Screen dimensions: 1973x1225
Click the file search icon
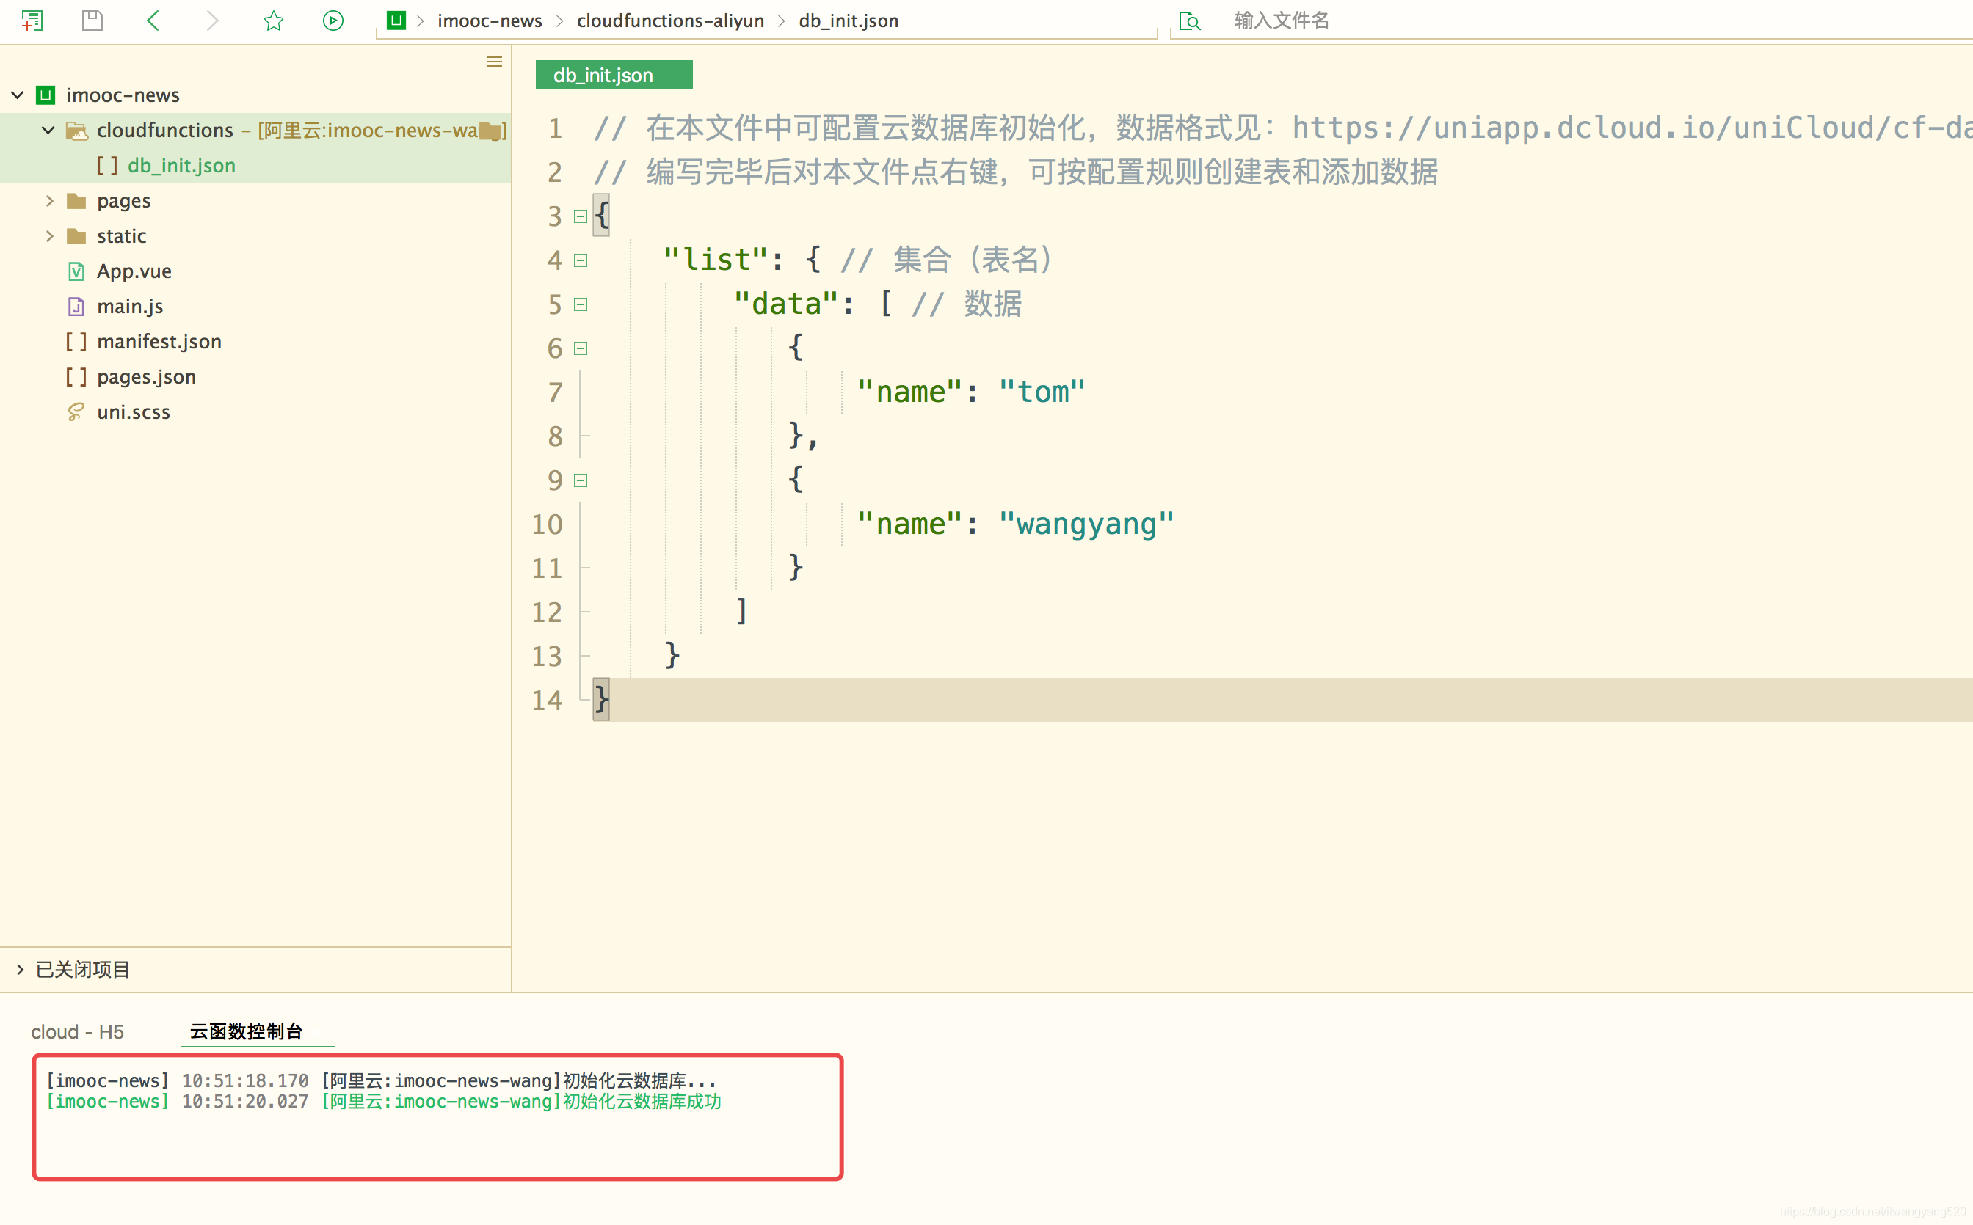[1188, 21]
